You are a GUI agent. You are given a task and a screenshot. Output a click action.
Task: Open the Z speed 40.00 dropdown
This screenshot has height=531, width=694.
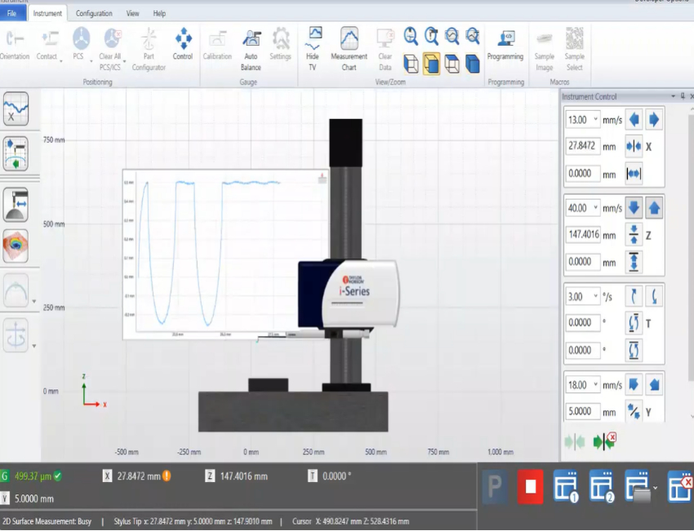click(596, 208)
